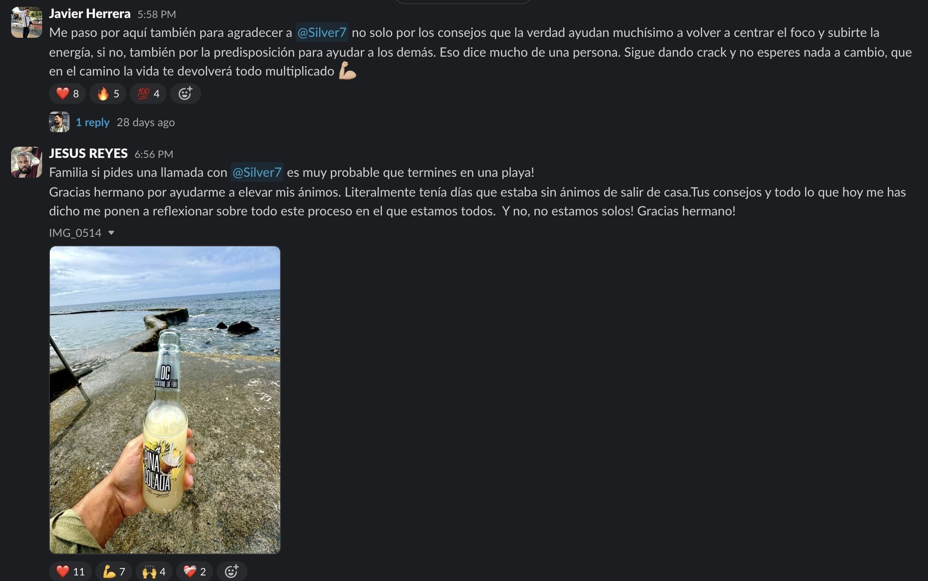Jump to the 6:56 PM message timestamp
This screenshot has width=928, height=581.
[154, 154]
